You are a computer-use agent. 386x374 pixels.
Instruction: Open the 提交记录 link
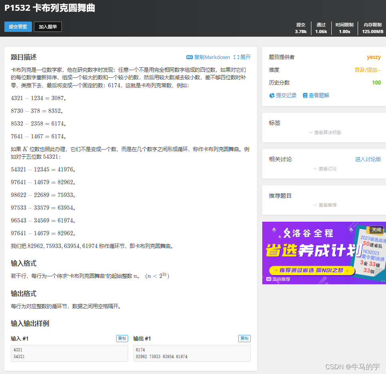[286, 95]
